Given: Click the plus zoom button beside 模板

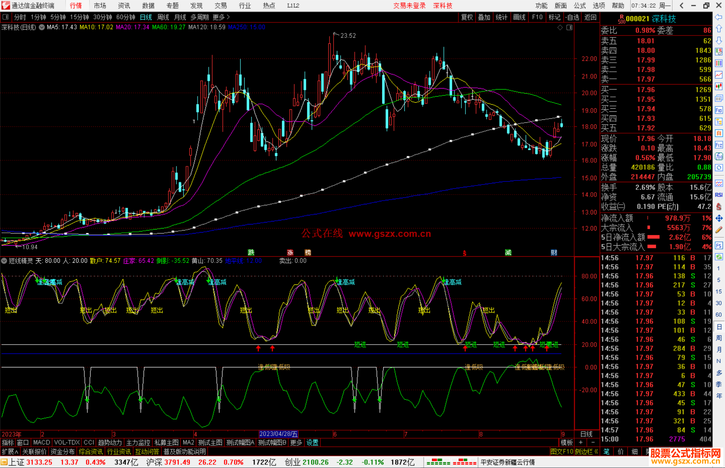Looking at the screenshot, I should [x=581, y=443].
